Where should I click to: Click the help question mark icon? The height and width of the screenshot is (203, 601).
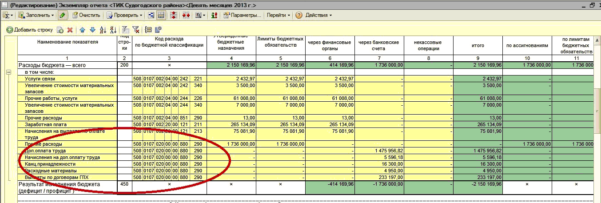pyautogui.click(x=299, y=15)
